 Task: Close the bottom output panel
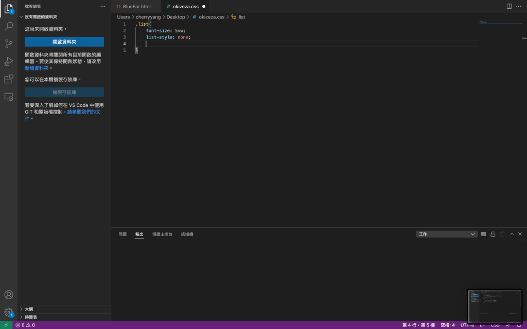coord(520,234)
